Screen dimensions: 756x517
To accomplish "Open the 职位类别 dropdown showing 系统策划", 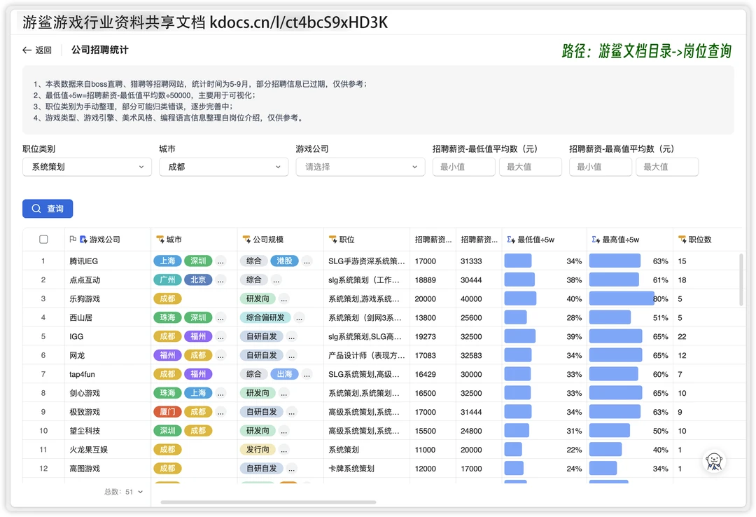I will pyautogui.click(x=87, y=167).
